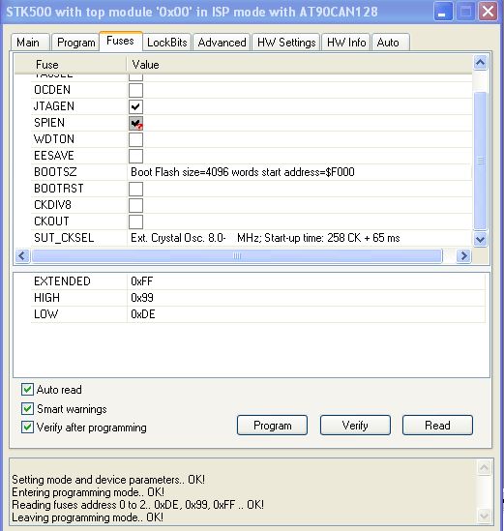
Task: Select the OCDEN fuse name
Action: point(52,90)
